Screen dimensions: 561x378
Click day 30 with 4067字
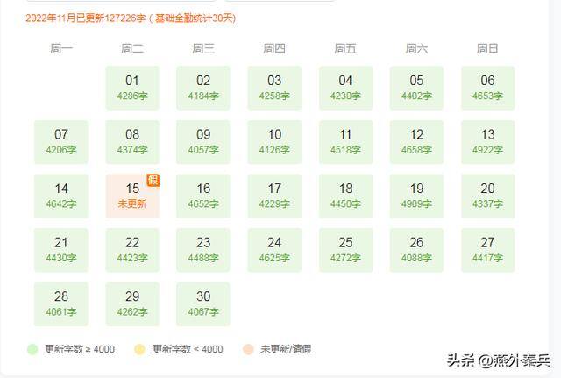(x=203, y=304)
